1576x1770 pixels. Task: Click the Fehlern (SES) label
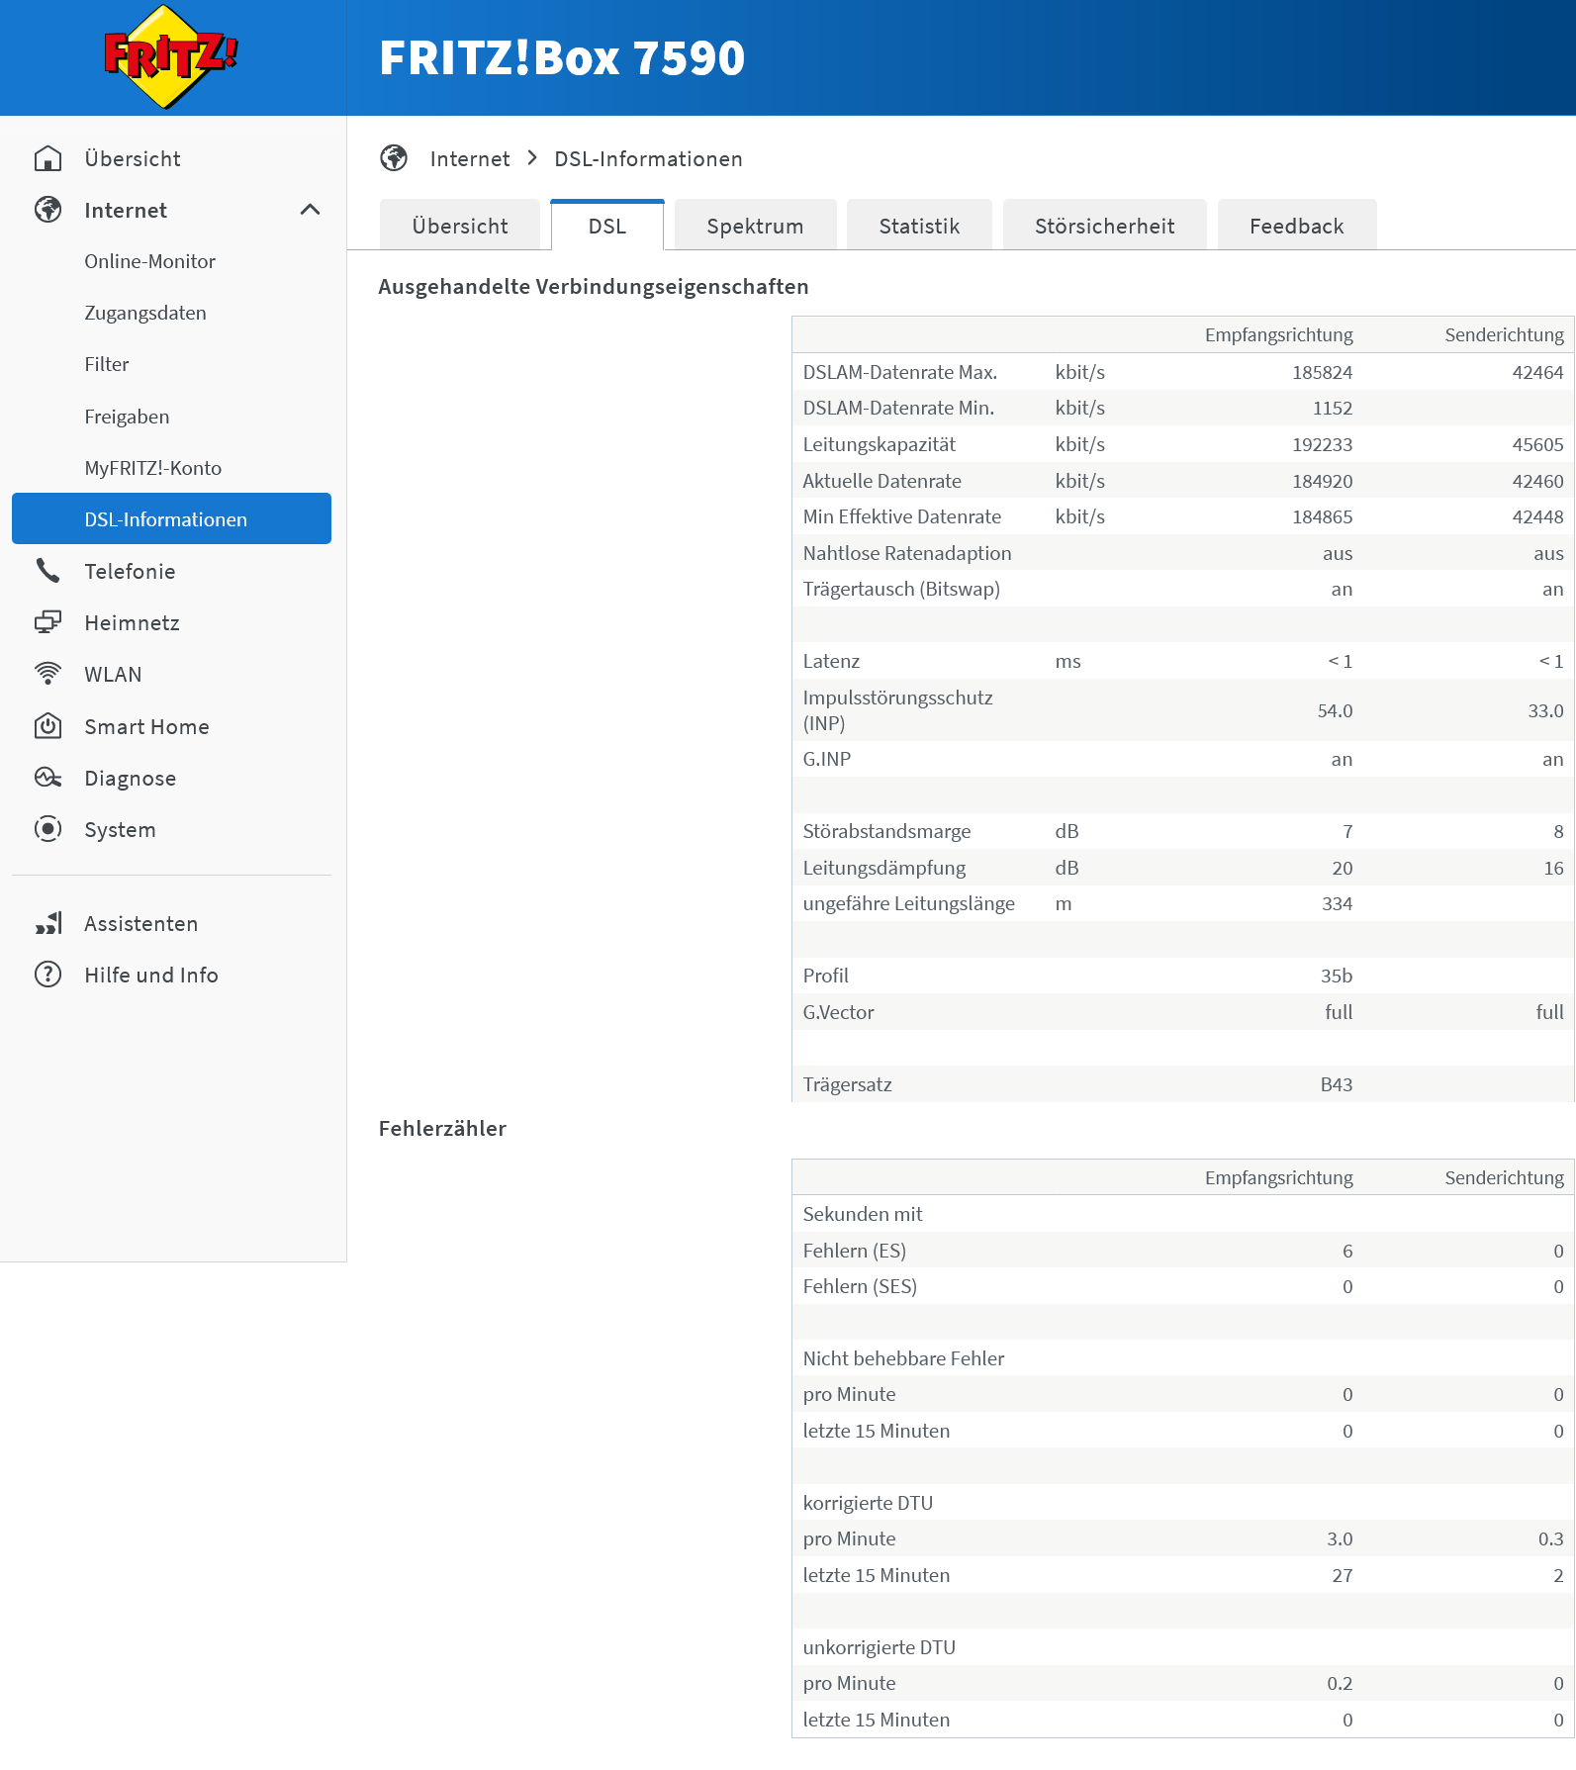860,1286
